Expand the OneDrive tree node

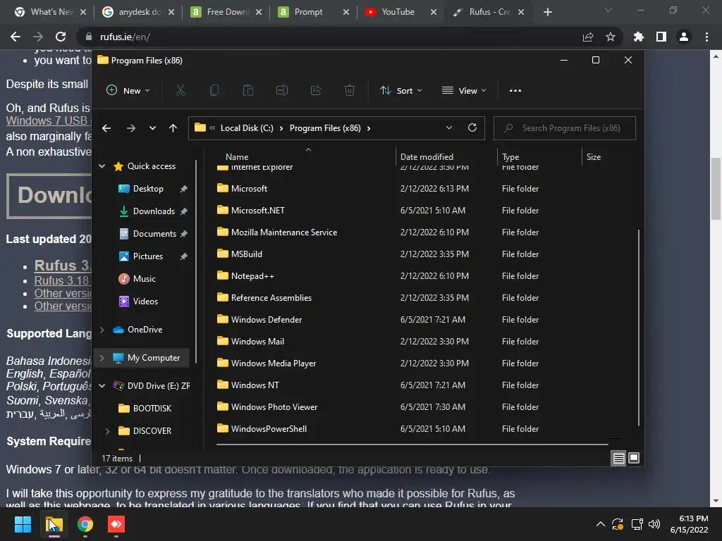[x=102, y=330]
